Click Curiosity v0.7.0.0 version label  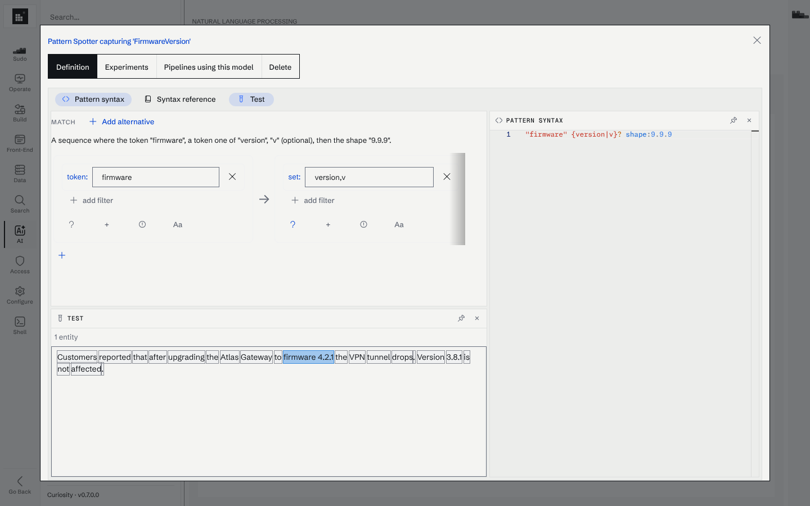pyautogui.click(x=73, y=495)
